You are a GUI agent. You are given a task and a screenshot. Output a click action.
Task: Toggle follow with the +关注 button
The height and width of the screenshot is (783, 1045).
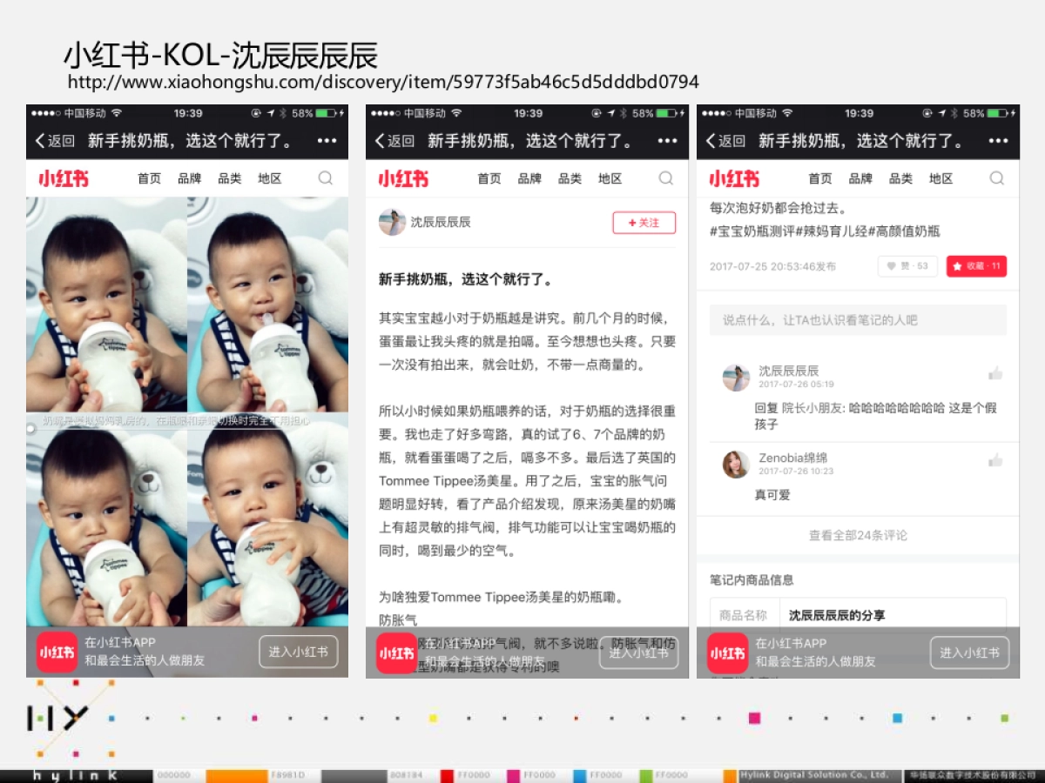(x=644, y=223)
